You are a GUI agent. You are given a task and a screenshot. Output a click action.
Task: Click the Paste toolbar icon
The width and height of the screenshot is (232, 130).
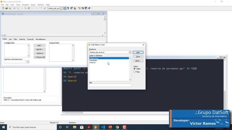point(29,8)
